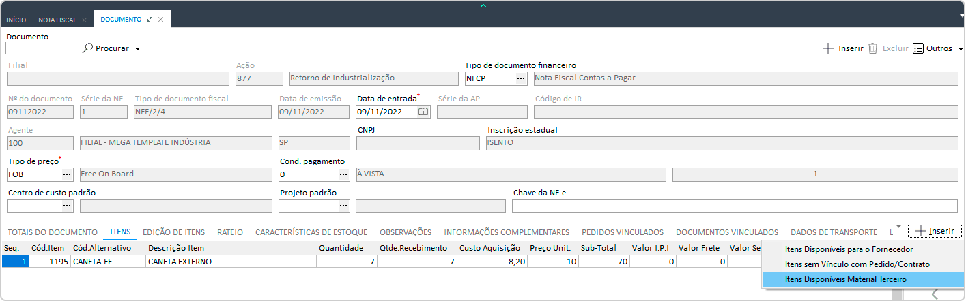Open lookup ellipsis for Tipo de preço
This screenshot has height=301, width=966.
click(67, 174)
